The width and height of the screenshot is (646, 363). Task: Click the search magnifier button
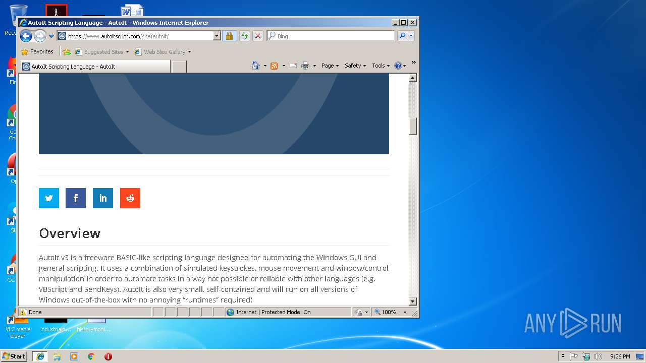(402, 36)
